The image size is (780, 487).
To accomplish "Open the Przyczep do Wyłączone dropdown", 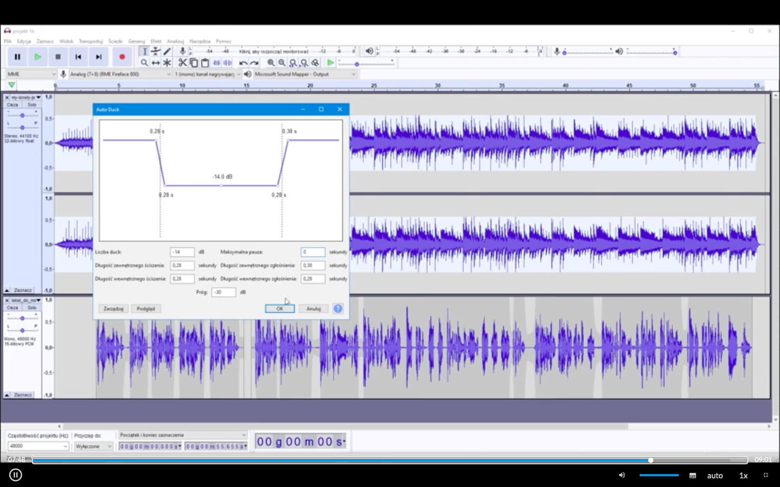I will 93,446.
